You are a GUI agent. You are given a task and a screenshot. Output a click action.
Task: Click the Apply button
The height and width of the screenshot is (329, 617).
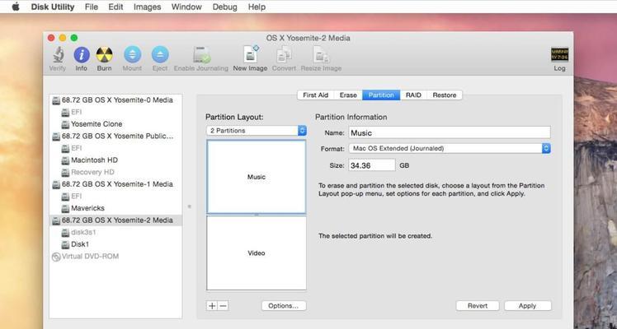click(x=527, y=306)
